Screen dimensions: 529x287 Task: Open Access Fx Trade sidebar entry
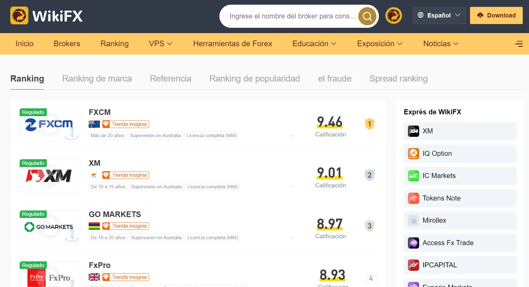460,243
